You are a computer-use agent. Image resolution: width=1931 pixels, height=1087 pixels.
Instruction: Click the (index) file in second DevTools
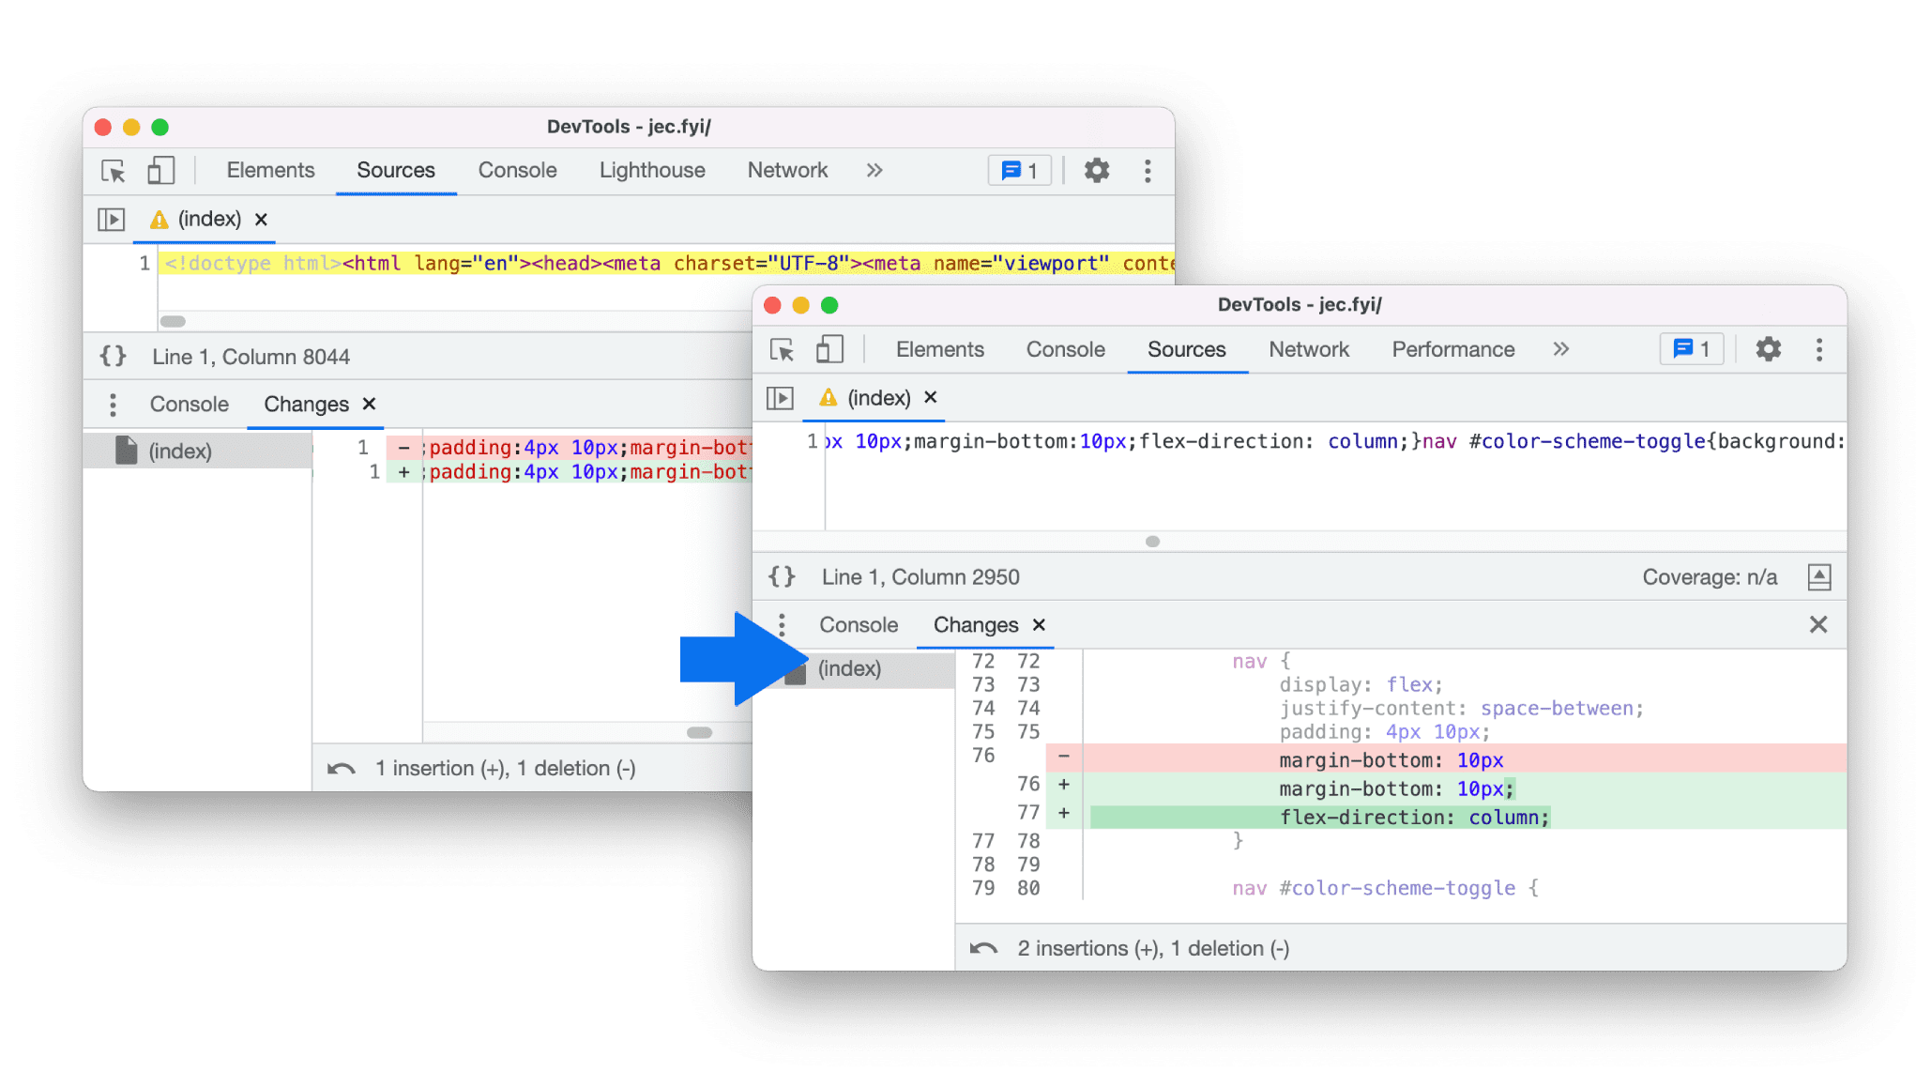coord(849,667)
